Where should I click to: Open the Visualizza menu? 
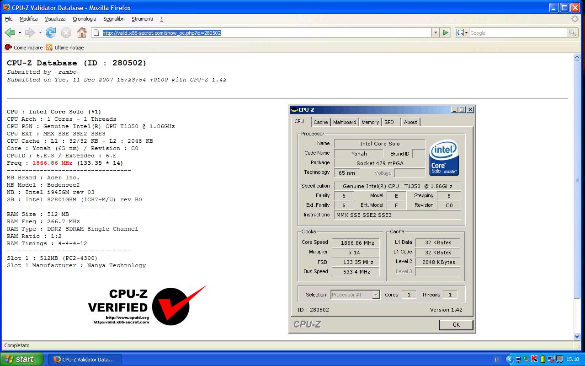point(55,19)
